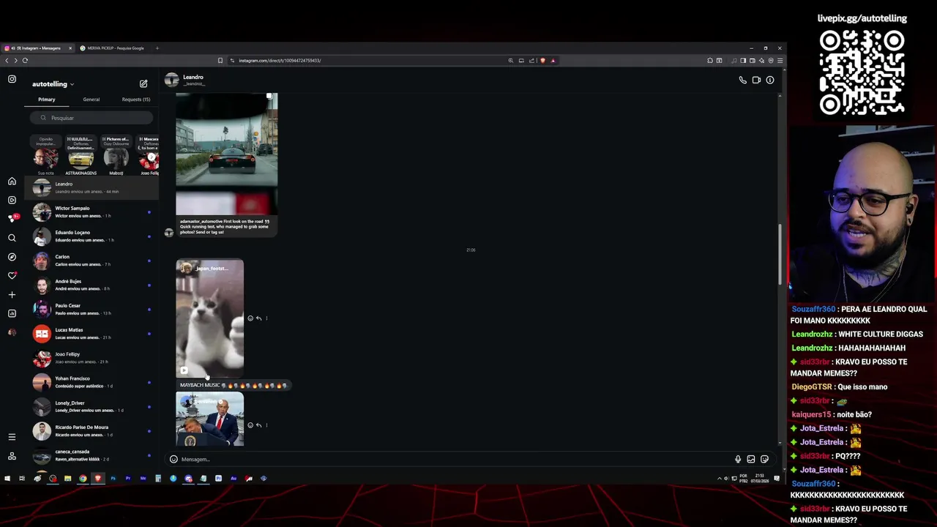Click the zoom magnifier in address bar
The width and height of the screenshot is (937, 527).
[510, 61]
